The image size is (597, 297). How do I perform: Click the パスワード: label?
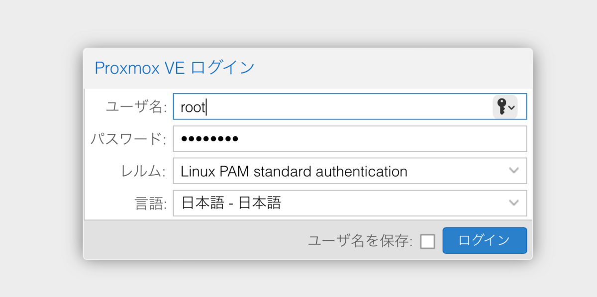point(128,139)
